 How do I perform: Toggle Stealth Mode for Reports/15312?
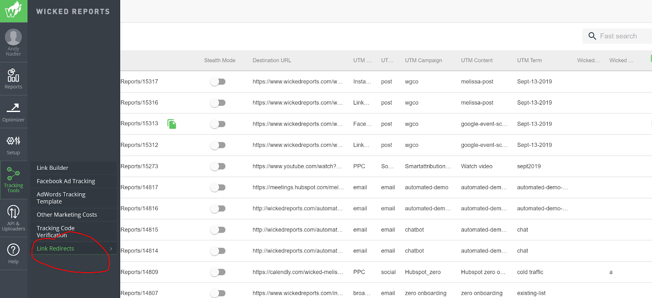pyautogui.click(x=218, y=145)
